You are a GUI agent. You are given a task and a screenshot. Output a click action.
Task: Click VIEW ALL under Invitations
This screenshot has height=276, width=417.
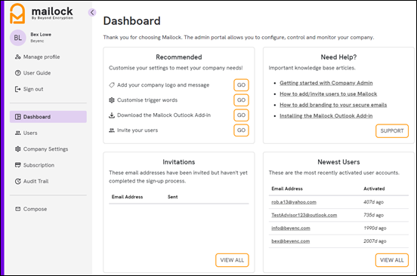[x=232, y=260]
